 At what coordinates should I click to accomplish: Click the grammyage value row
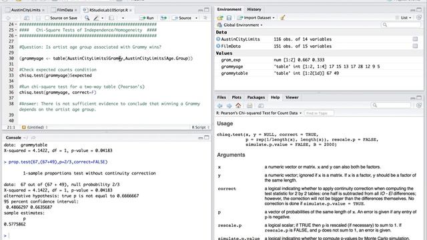[319, 67]
